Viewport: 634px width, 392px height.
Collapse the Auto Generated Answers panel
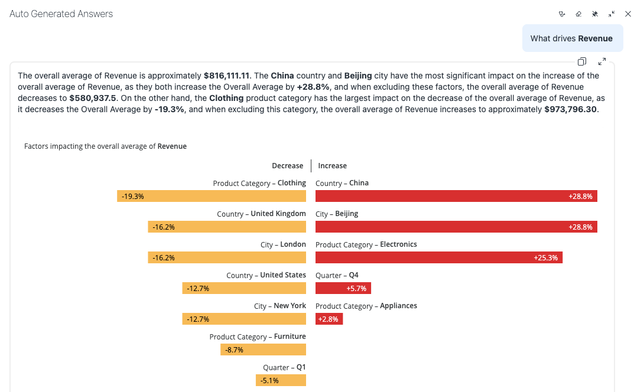[x=612, y=14]
